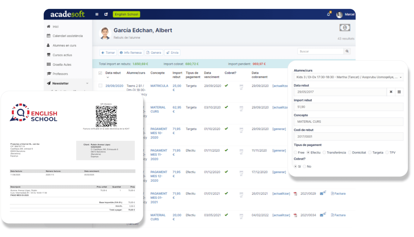This screenshot has width=414, height=237.
Task: Click the [generar] link for 17/12/2020
Action: pyautogui.click(x=279, y=172)
